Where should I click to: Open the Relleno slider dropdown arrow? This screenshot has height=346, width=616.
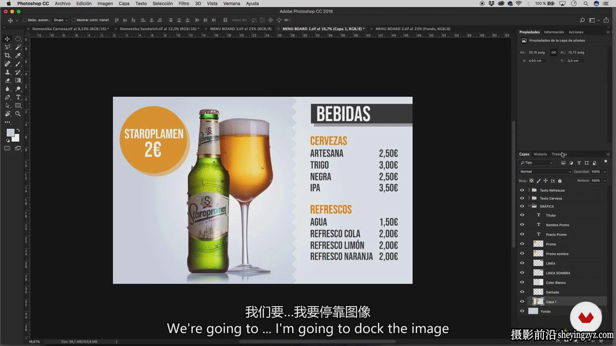pyautogui.click(x=605, y=181)
